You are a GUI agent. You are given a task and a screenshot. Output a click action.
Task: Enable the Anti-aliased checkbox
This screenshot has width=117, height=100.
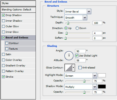pyautogui.click(x=80, y=68)
